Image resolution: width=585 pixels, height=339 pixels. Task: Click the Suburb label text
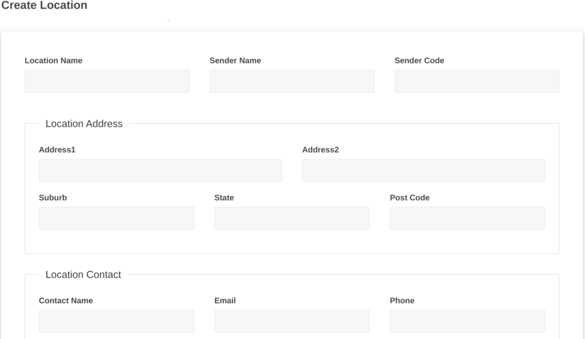tap(53, 198)
